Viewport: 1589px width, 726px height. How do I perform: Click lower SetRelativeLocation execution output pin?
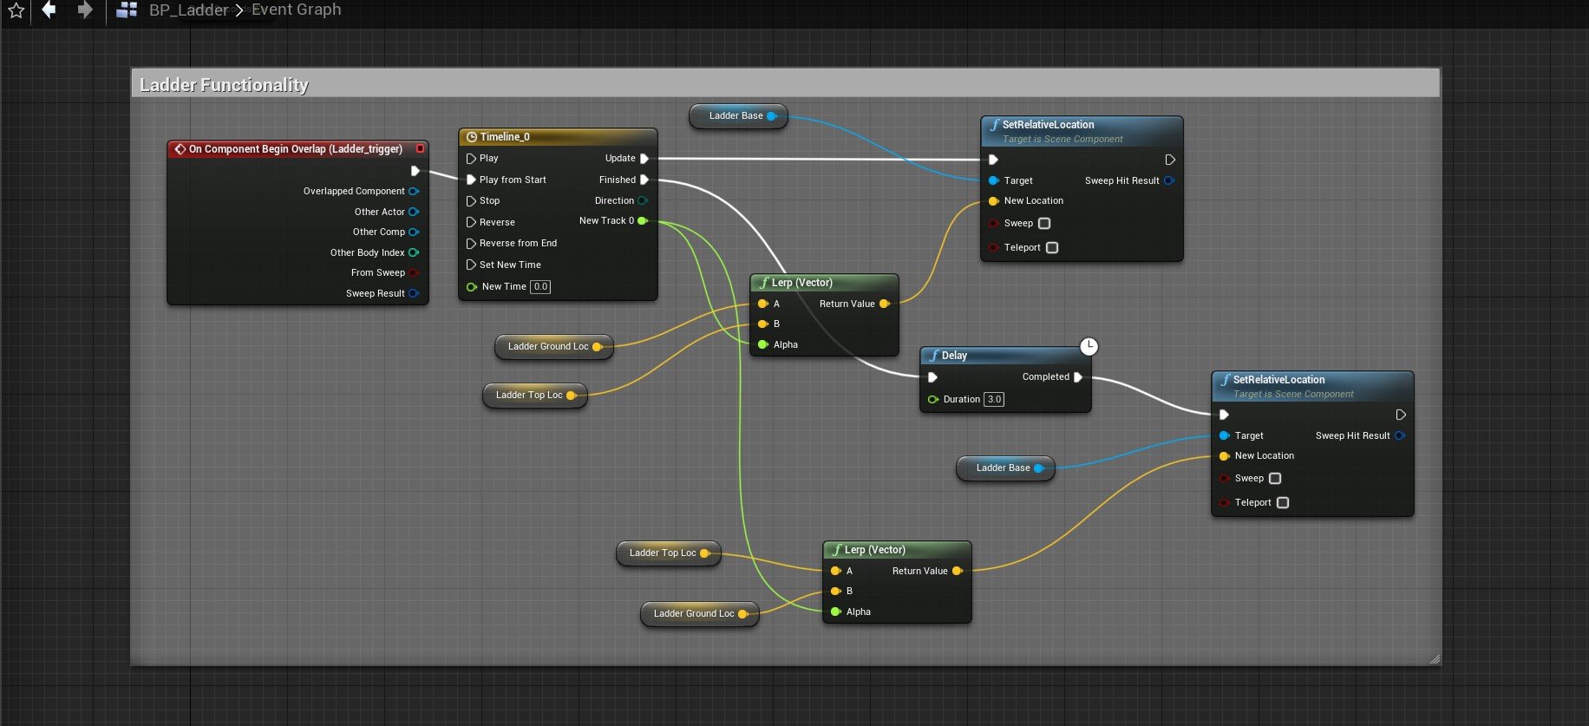click(1401, 415)
